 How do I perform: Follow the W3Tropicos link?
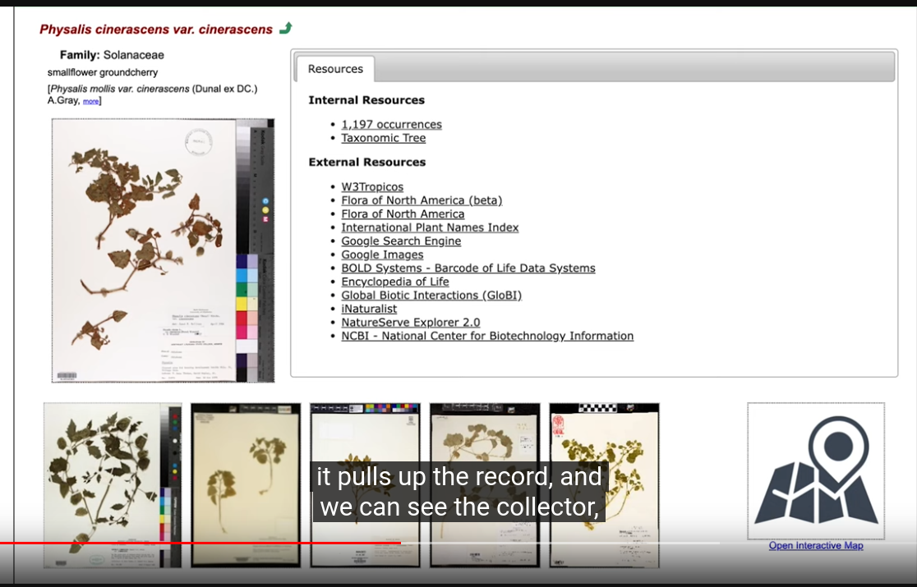(372, 187)
